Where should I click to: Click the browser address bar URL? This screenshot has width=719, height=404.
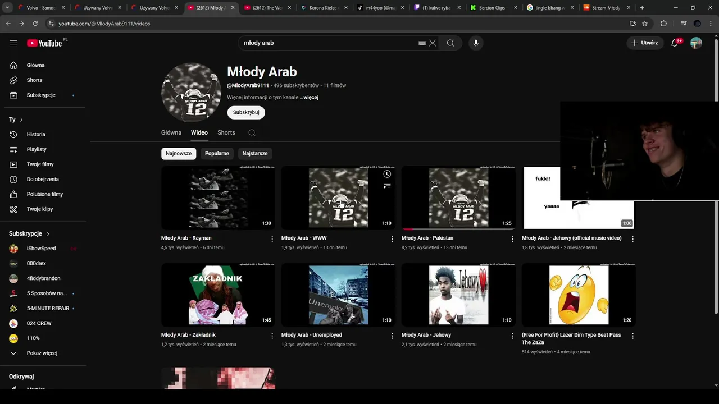coord(104,24)
